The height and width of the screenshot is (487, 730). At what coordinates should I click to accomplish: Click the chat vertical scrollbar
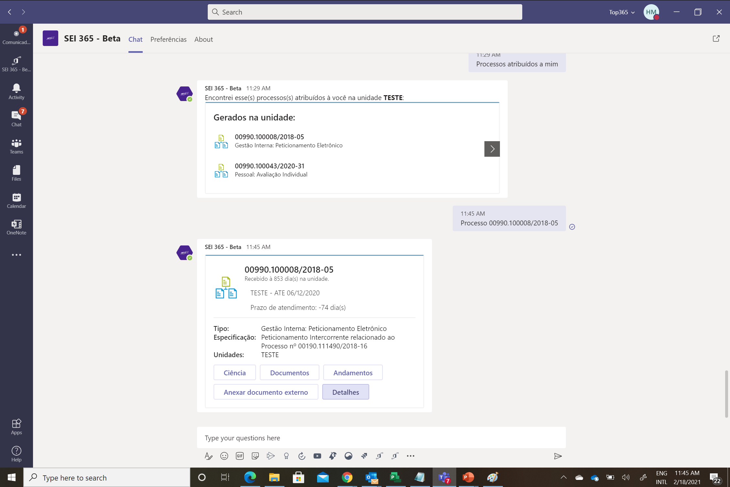click(x=726, y=393)
